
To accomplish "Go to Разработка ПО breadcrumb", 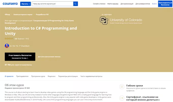I will pos(42,15).
